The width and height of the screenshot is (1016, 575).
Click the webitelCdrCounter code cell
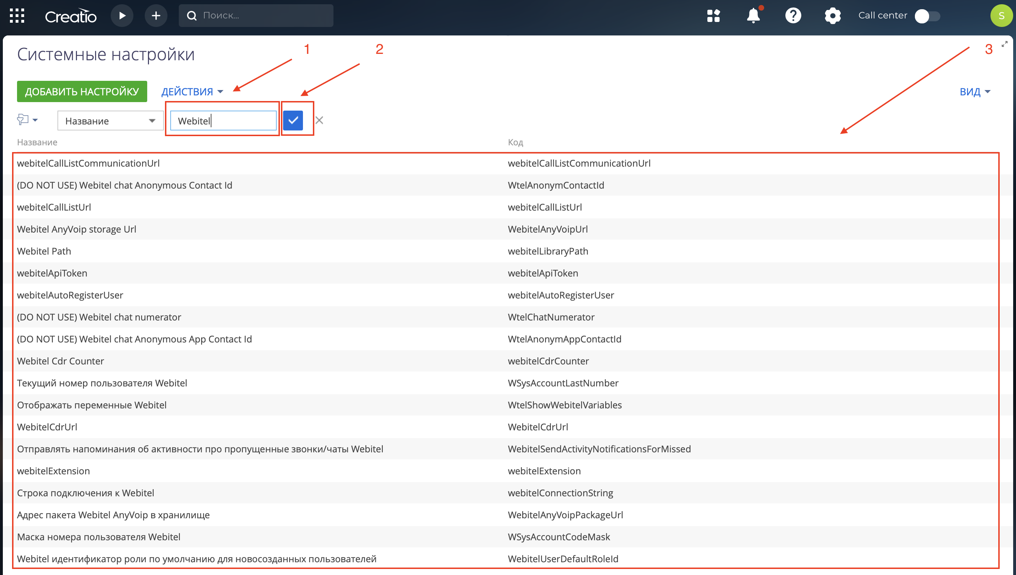click(548, 361)
